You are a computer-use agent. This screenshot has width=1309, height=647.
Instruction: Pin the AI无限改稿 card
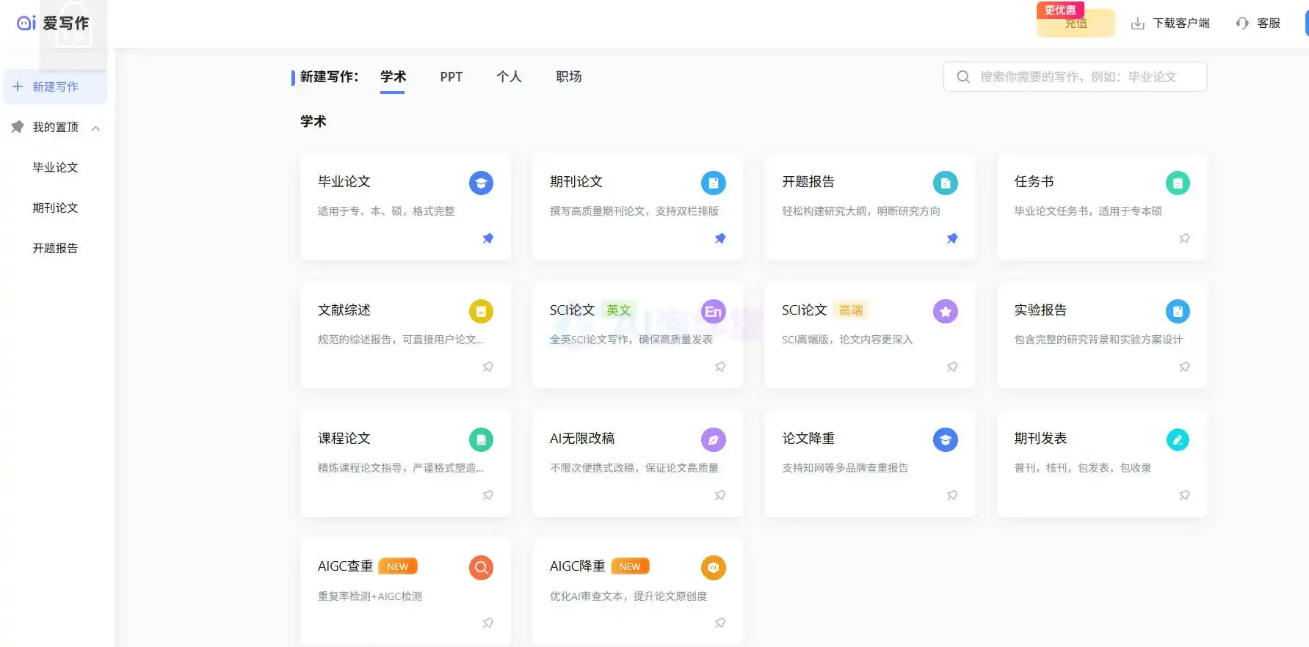click(x=720, y=495)
